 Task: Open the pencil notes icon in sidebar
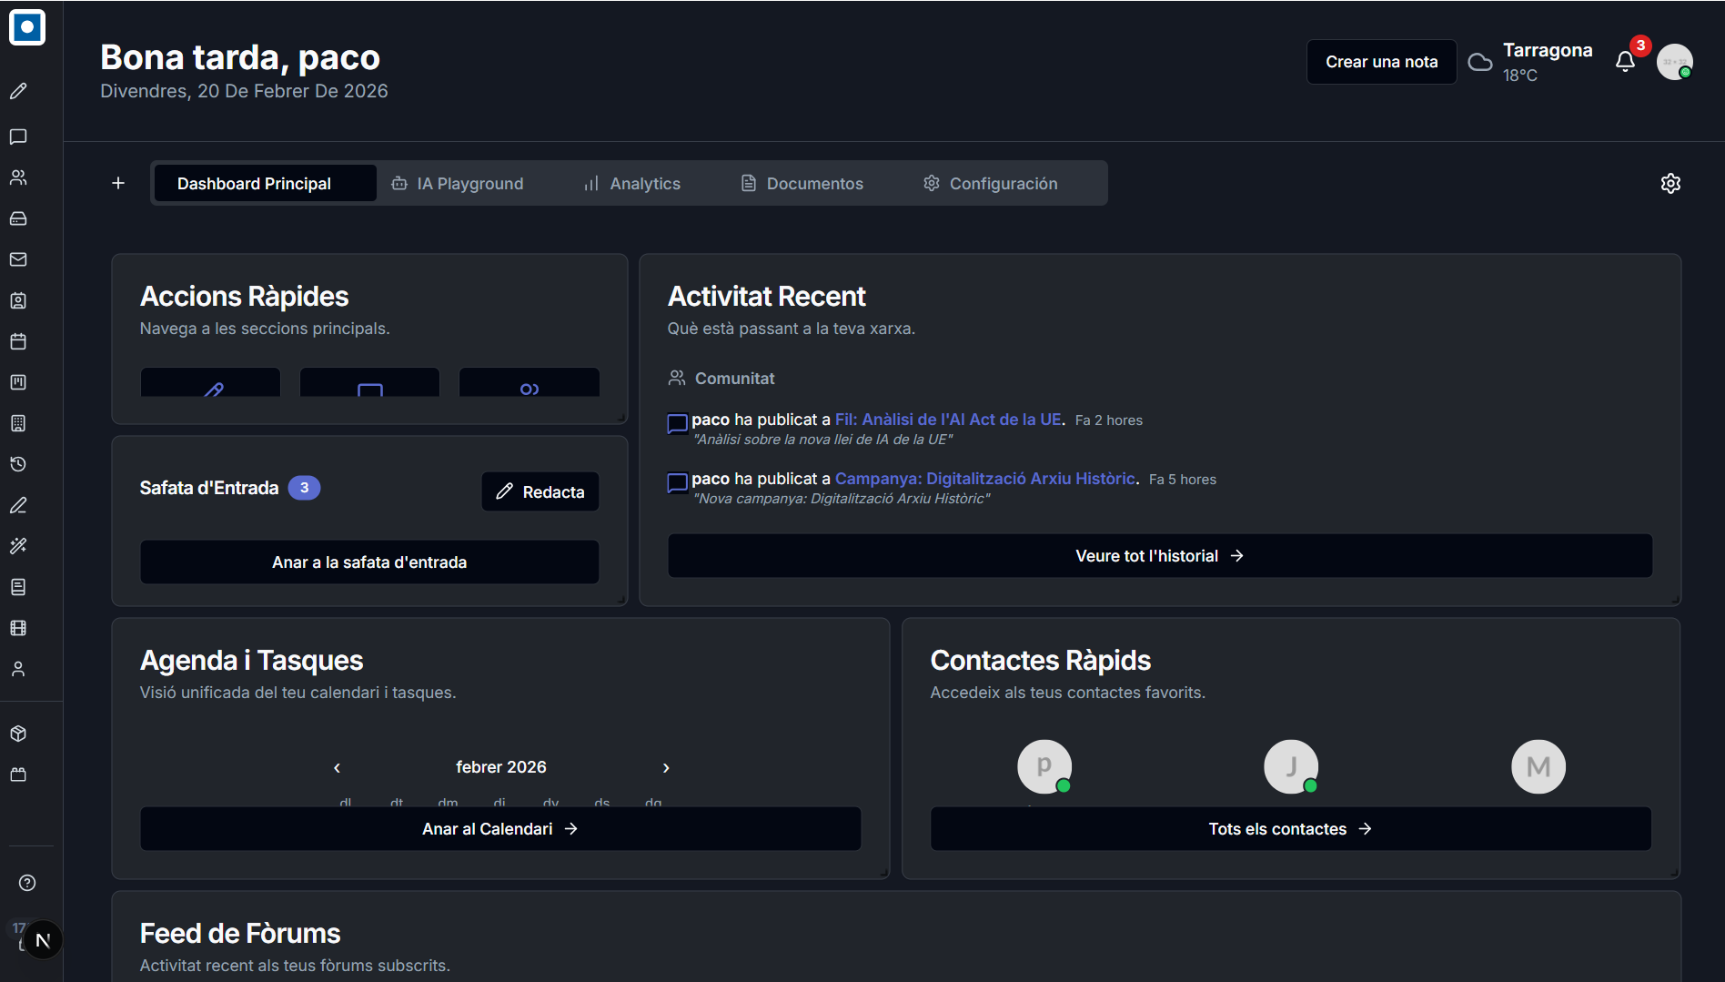(18, 91)
